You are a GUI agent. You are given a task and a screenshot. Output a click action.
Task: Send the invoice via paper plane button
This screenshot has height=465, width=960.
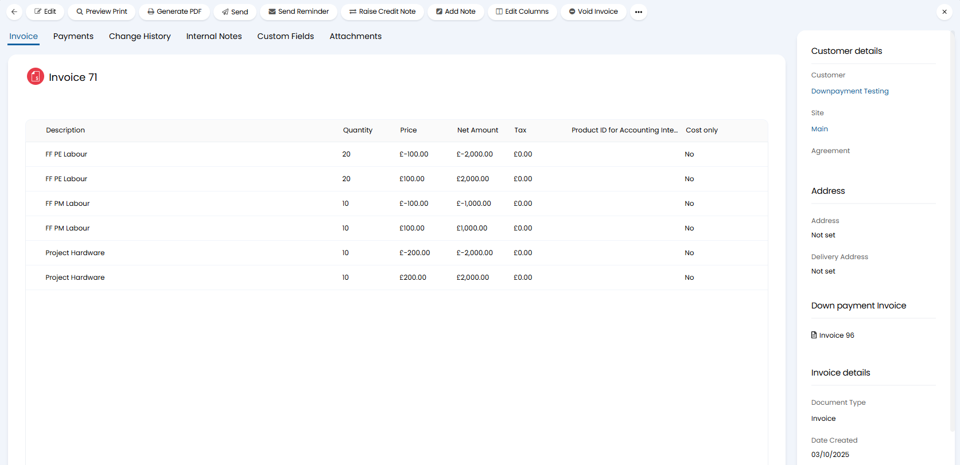[x=235, y=11]
